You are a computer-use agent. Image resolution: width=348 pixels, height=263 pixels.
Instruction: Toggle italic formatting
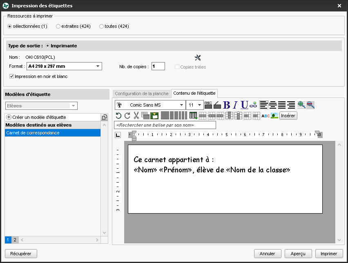point(235,105)
